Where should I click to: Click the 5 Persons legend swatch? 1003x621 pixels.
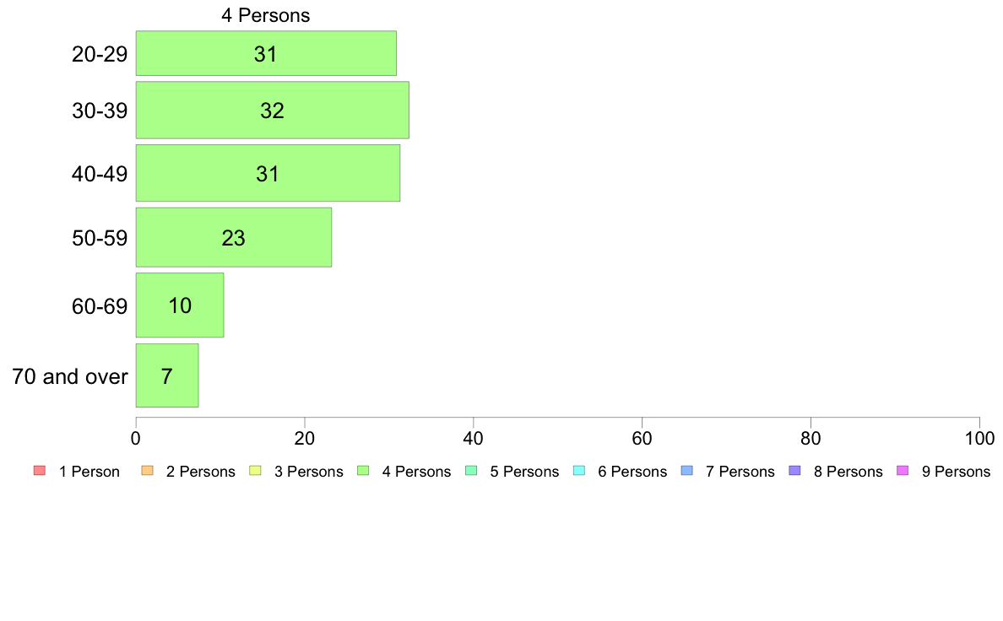pos(471,471)
